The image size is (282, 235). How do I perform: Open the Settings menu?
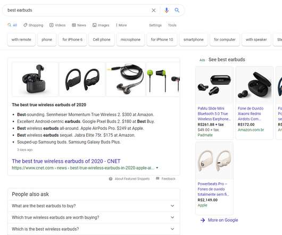155,25
